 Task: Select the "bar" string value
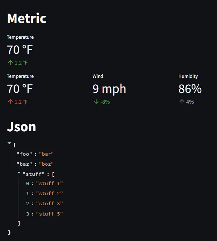46,154
